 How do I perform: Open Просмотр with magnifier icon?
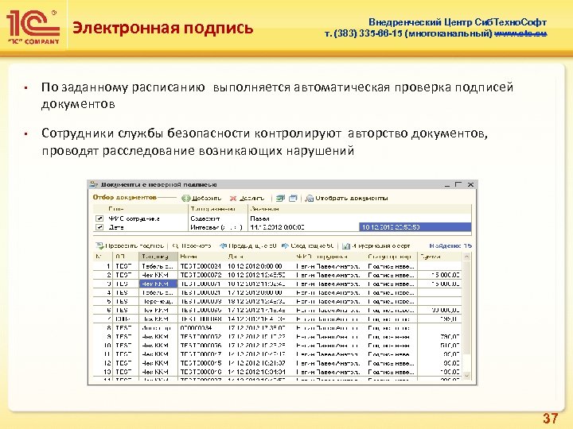point(192,245)
